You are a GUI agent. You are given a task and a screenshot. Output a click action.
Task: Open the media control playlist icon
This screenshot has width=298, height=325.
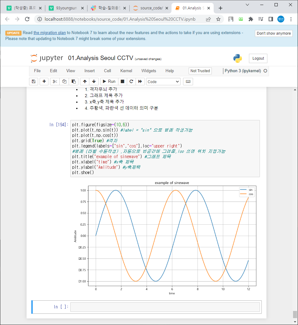coord(261,19)
